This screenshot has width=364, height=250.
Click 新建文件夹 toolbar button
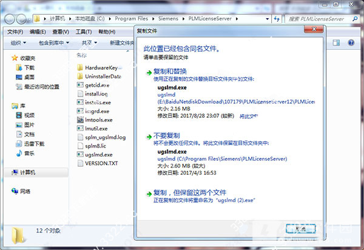[122, 42]
